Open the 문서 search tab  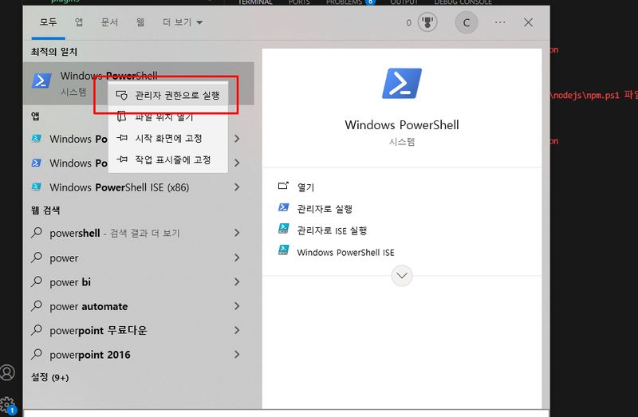[109, 22]
